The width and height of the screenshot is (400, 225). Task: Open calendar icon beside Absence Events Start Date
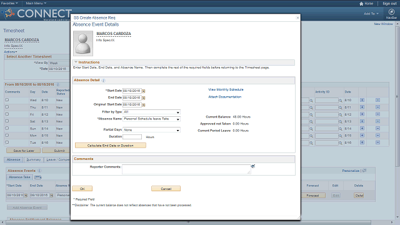click(26, 196)
